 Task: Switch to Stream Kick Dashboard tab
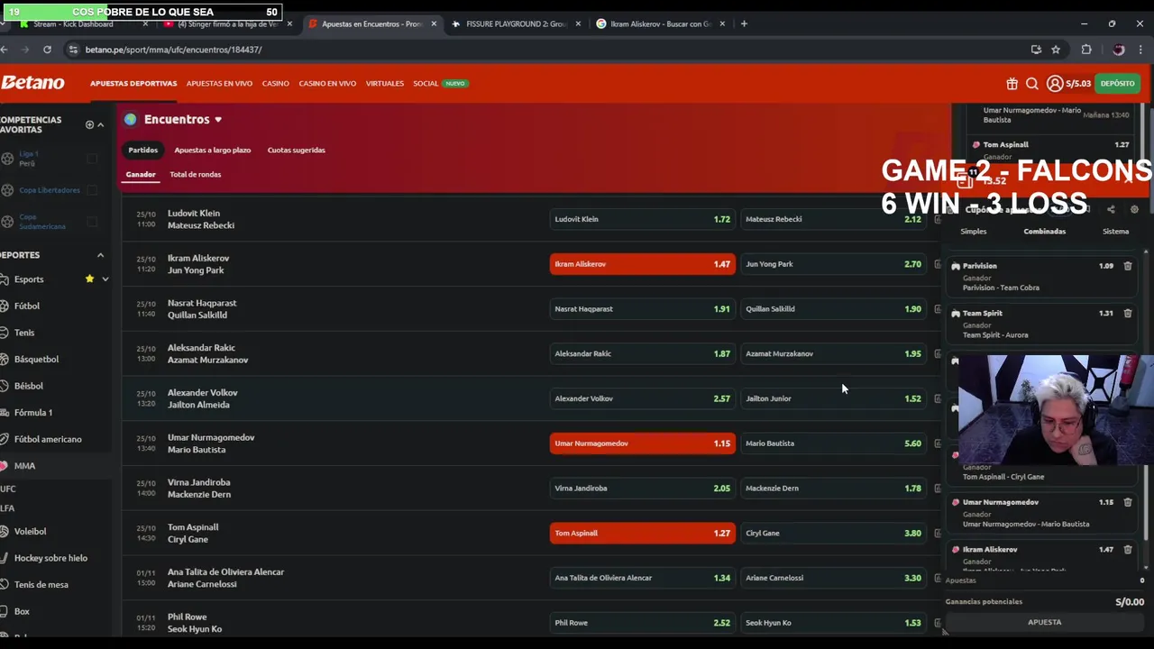[73, 24]
